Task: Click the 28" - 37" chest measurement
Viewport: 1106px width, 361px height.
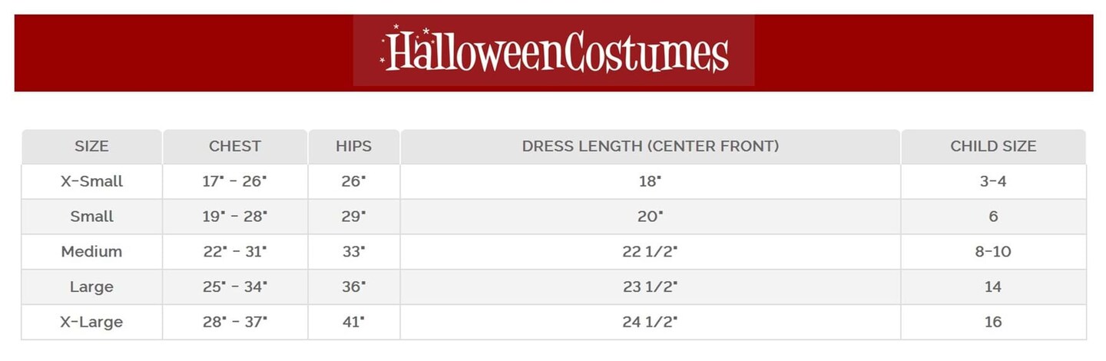Action: tap(235, 322)
